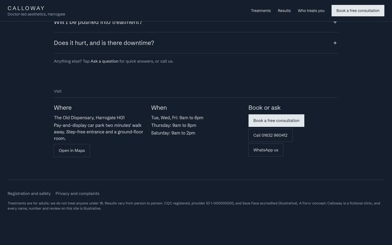
Task: Open Registration and safety footer link
Action: point(29,193)
